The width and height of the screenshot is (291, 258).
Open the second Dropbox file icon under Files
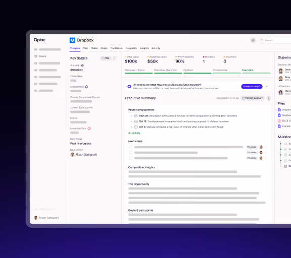[x=279, y=115]
